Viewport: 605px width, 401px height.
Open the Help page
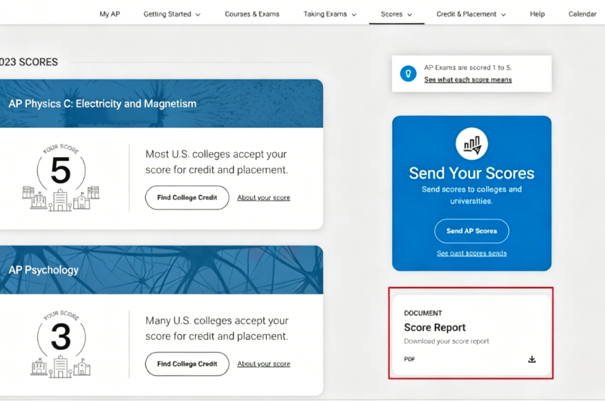click(x=537, y=14)
